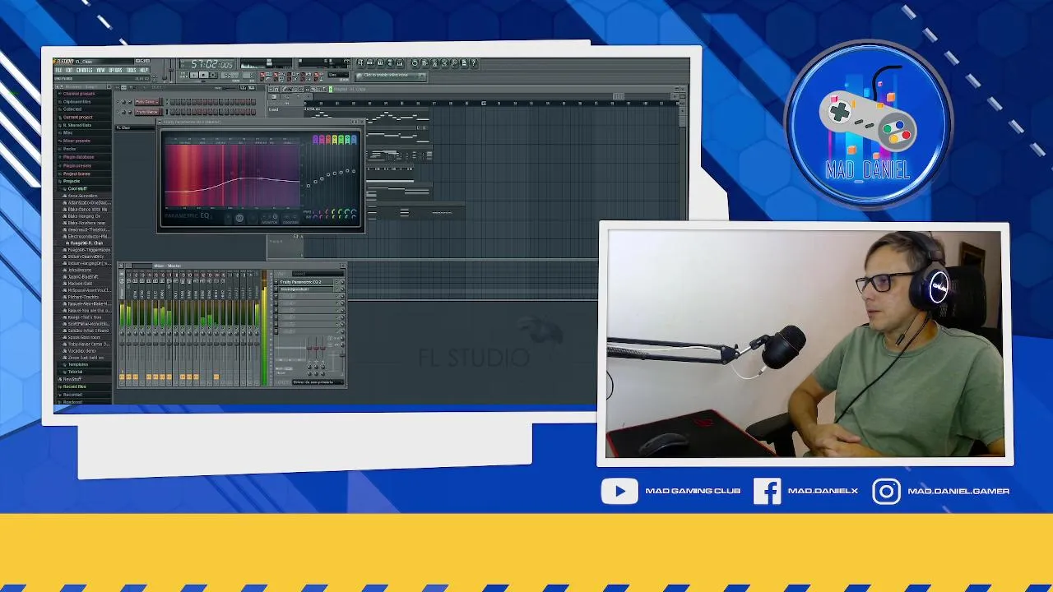Click the transport Stop button
1053x592 pixels.
tap(203, 75)
